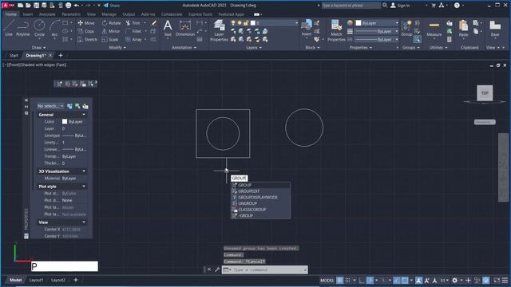Click the Scale tool
The width and height of the screenshot is (511, 287).
coord(110,39)
